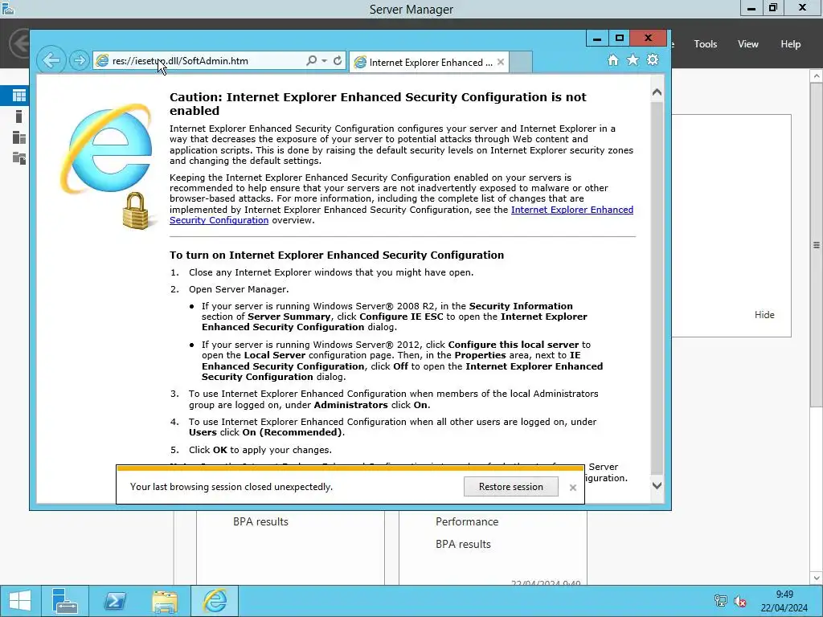823x617 pixels.
Task: Open Server Manager View menu
Action: pos(747,44)
